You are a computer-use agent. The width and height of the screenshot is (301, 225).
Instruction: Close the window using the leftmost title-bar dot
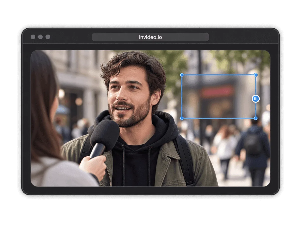click(33, 37)
